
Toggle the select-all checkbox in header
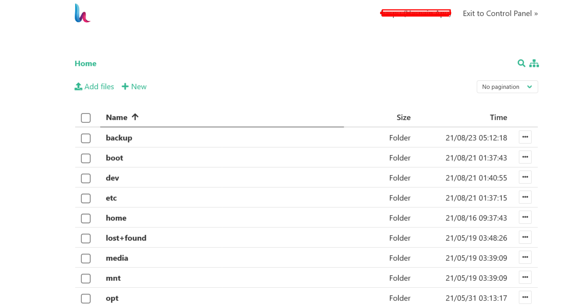pos(86,118)
